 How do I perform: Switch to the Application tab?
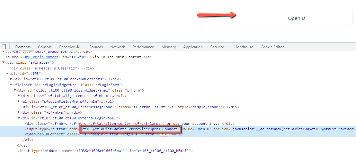[193, 47]
